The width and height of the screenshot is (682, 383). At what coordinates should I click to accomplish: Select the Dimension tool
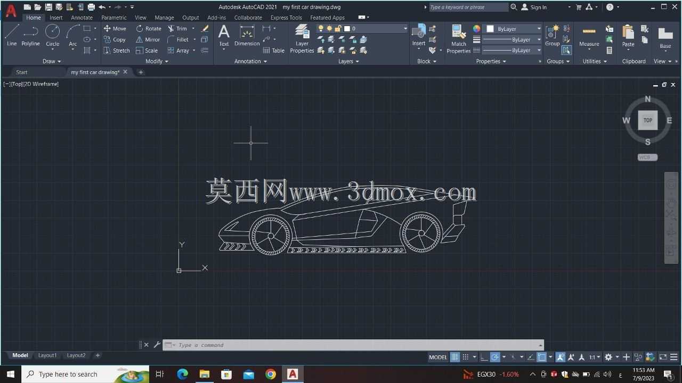(247, 35)
